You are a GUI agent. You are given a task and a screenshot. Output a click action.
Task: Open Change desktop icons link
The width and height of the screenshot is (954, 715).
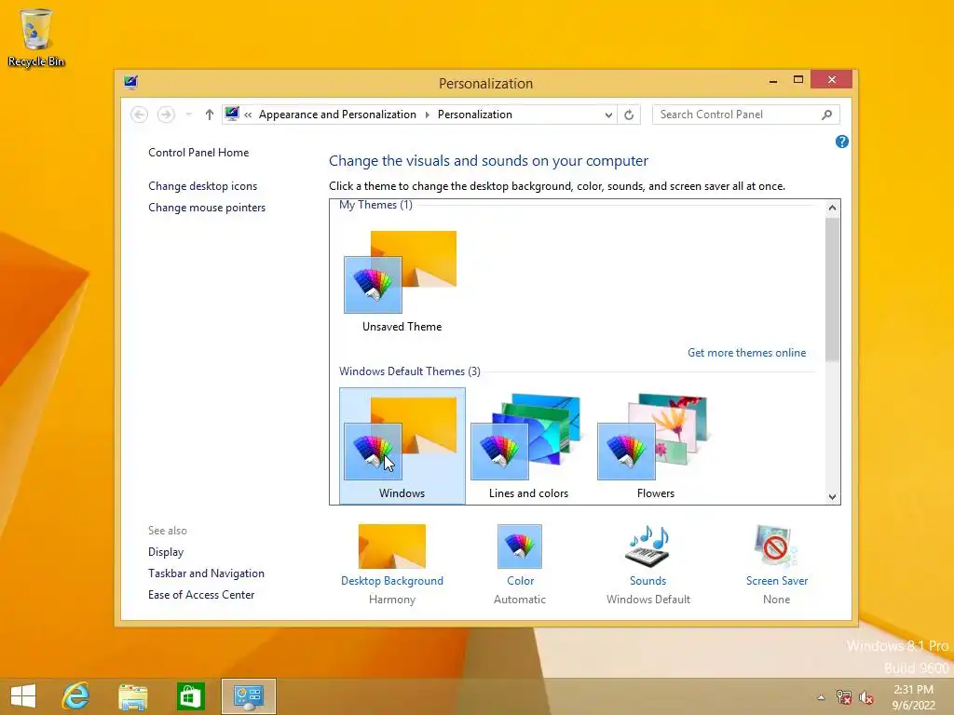(x=202, y=186)
